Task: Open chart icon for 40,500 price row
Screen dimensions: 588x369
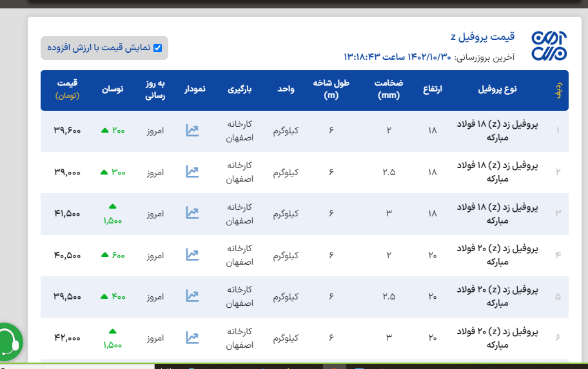Action: click(192, 254)
